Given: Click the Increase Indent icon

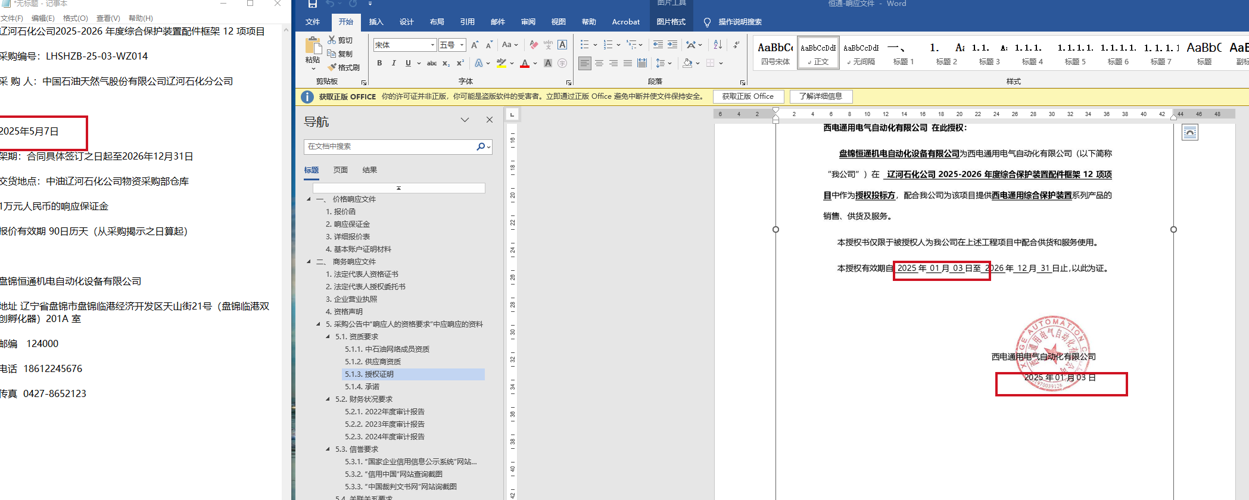Looking at the screenshot, I should pyautogui.click(x=672, y=45).
